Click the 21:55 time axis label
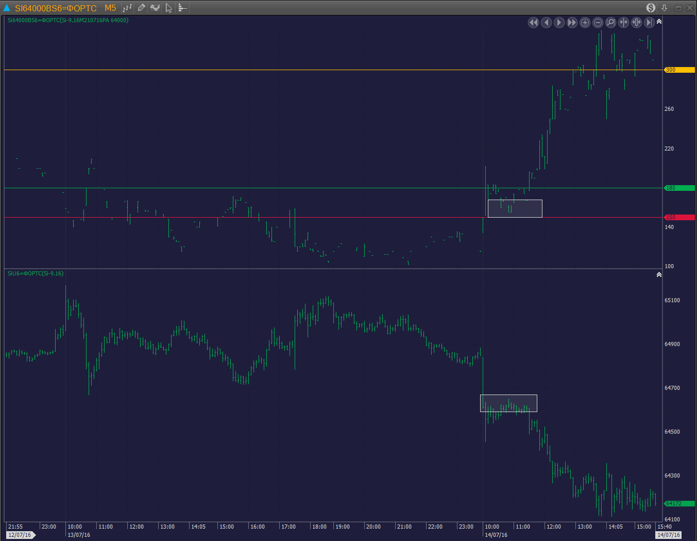Image resolution: width=697 pixels, height=541 pixels. tap(15, 527)
